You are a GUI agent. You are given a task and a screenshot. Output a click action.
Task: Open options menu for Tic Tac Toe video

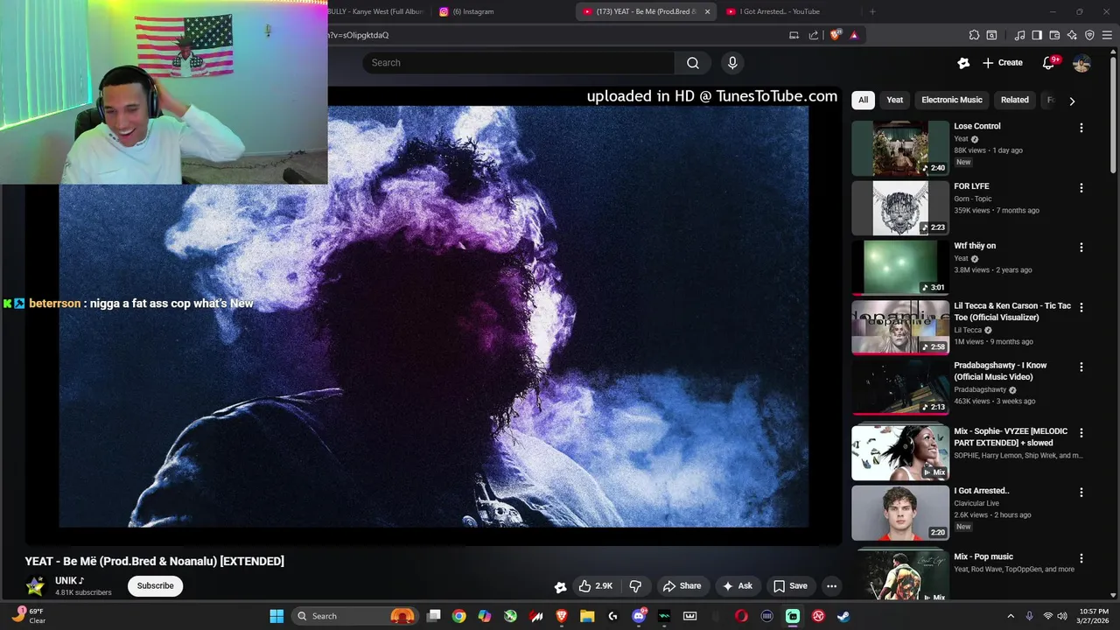(x=1081, y=307)
